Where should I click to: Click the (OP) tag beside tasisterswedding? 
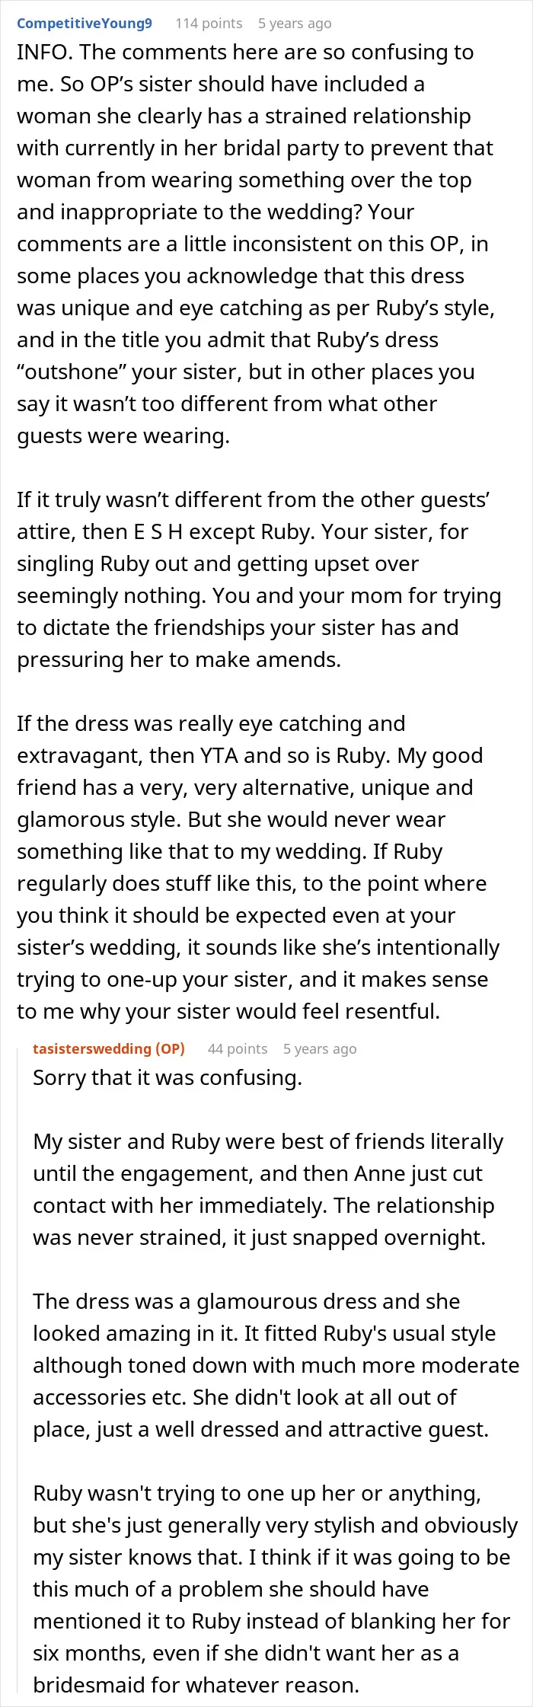pos(170,1048)
